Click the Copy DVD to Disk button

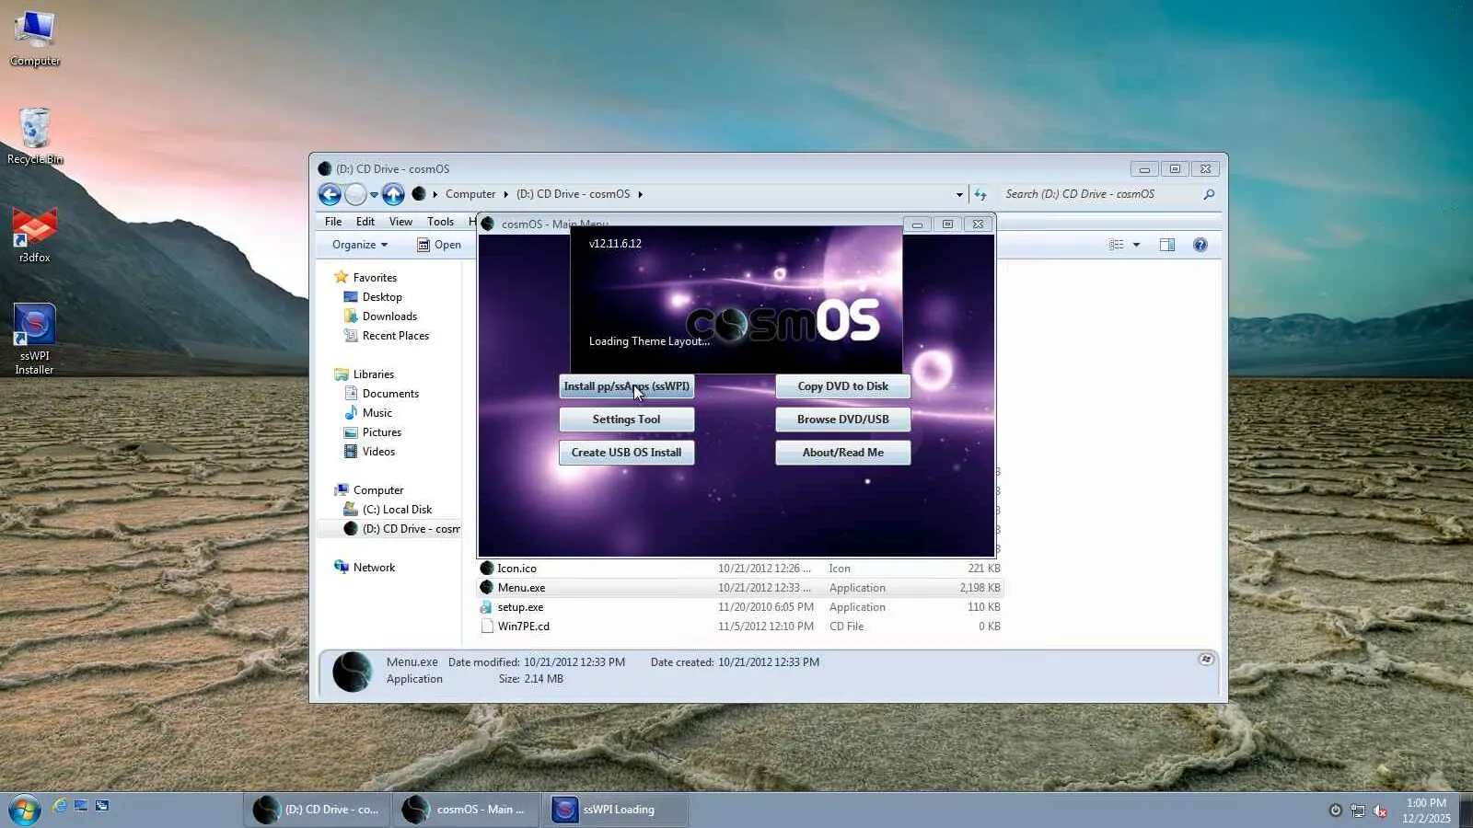pyautogui.click(x=843, y=386)
